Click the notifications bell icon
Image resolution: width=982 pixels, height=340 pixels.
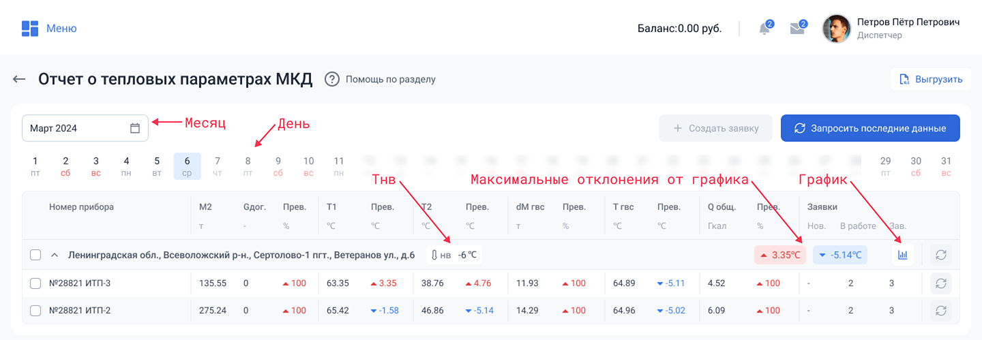point(764,29)
